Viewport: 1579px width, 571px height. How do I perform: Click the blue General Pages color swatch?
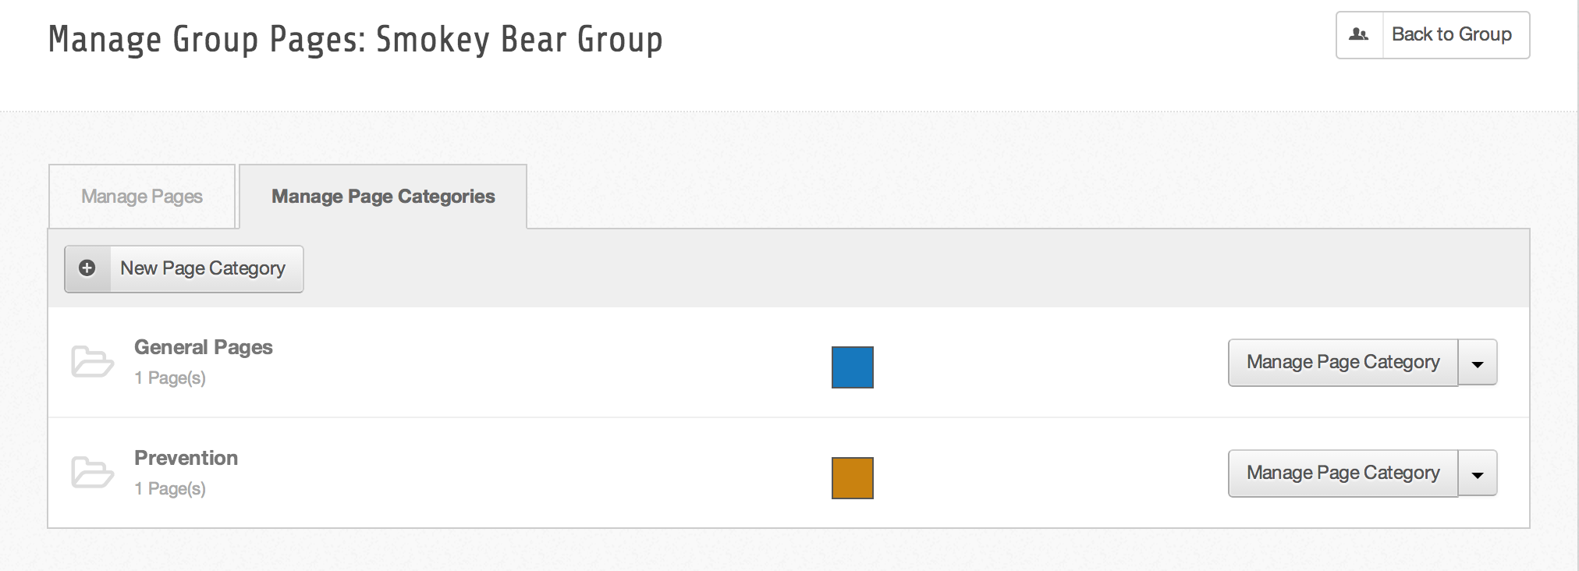[852, 367]
